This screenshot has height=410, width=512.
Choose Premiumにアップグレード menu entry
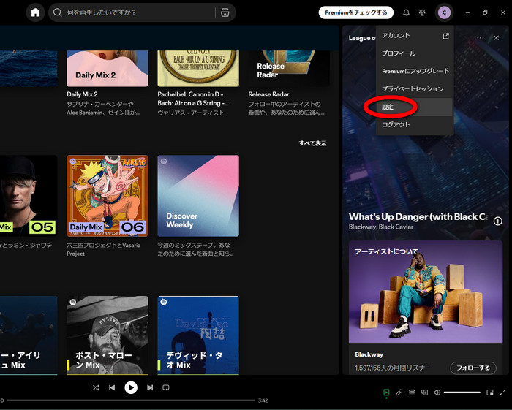coord(415,71)
